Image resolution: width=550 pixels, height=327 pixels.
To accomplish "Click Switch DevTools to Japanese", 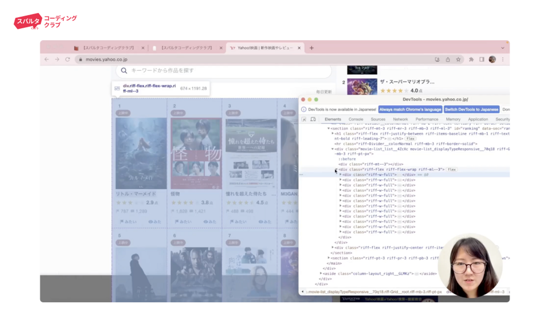I will pyautogui.click(x=472, y=110).
